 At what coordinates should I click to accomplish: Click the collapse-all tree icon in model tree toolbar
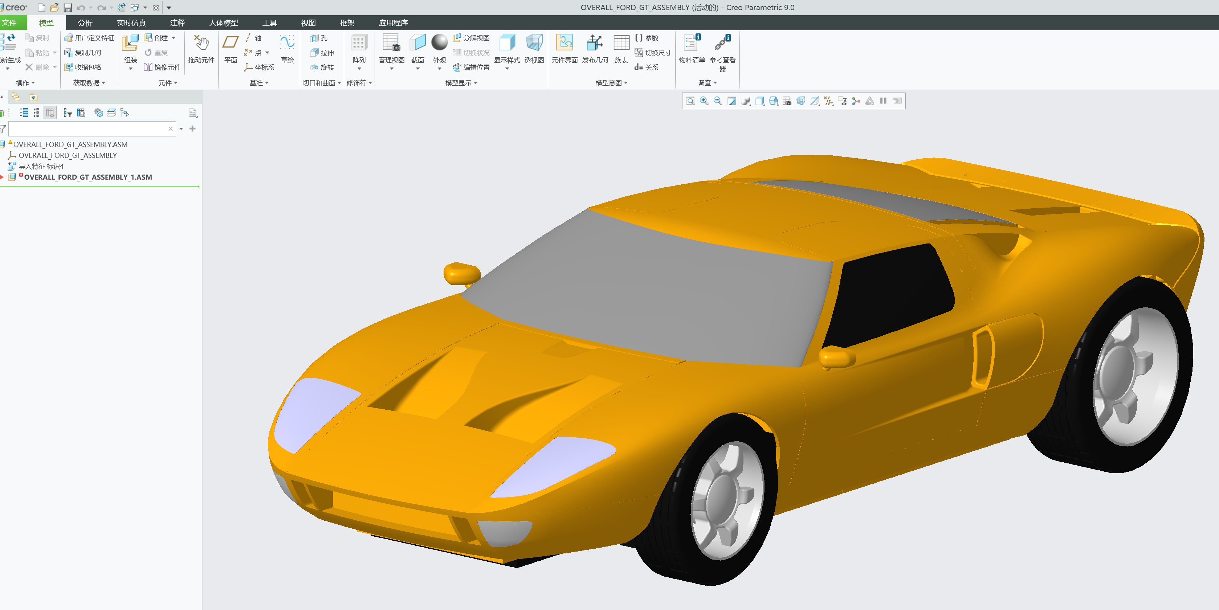(x=36, y=112)
